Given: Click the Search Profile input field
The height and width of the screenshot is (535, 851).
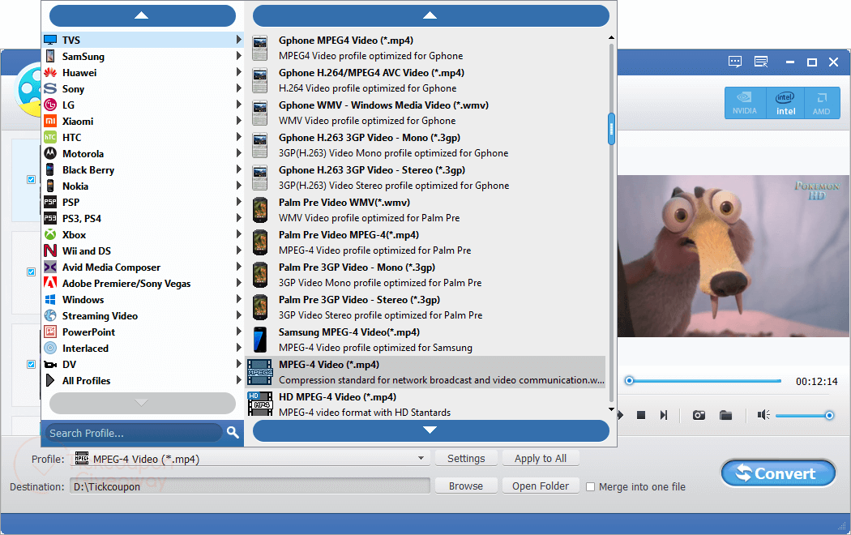Looking at the screenshot, I should tap(134, 433).
